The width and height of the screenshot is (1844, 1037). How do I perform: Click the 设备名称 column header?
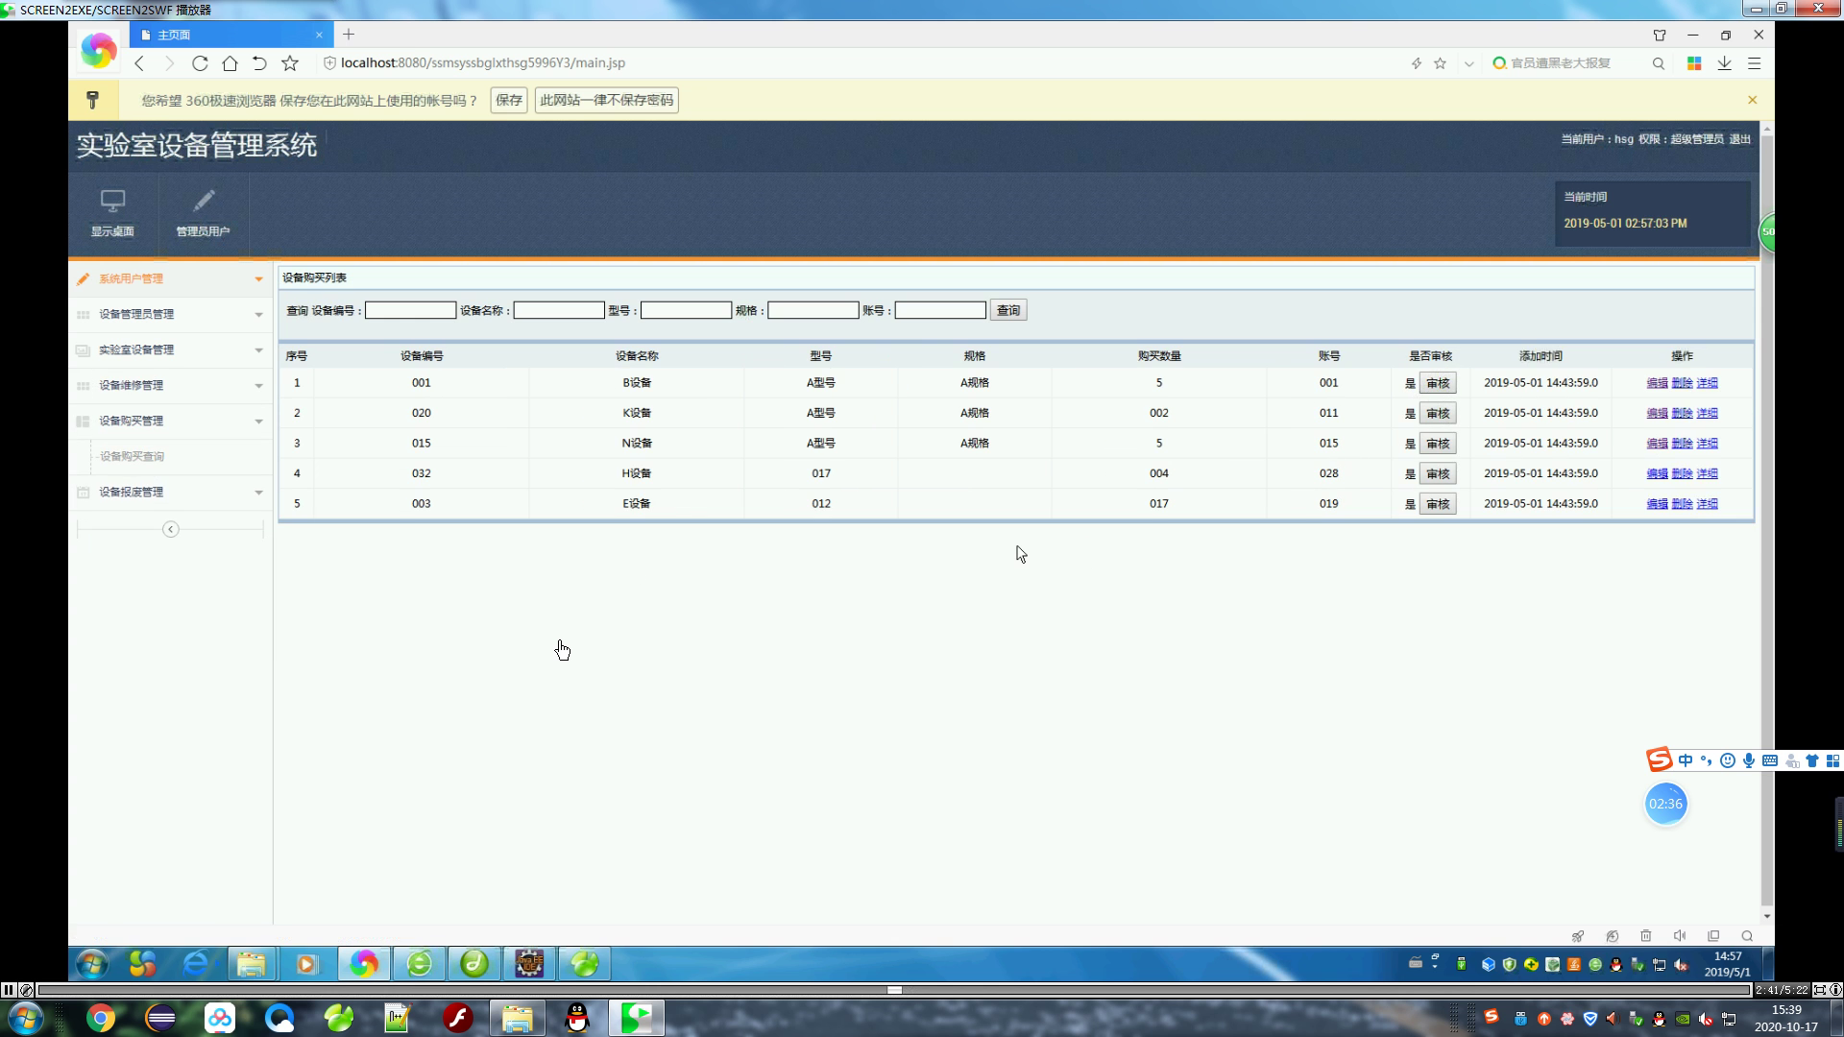[x=637, y=356]
